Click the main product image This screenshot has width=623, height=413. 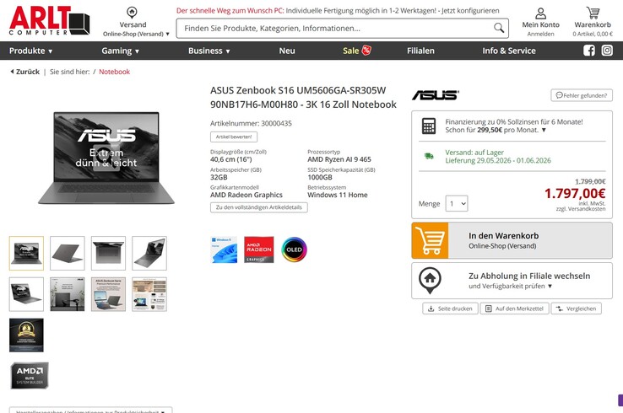[x=106, y=158]
